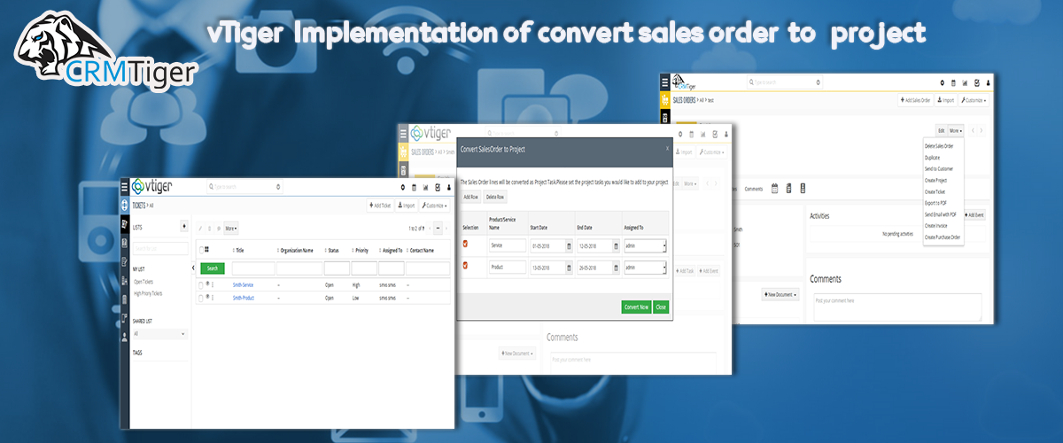Viewport: 1063px width, 443px height.
Task: Open Assigned To dropdown for Service row
Action: 645,245
